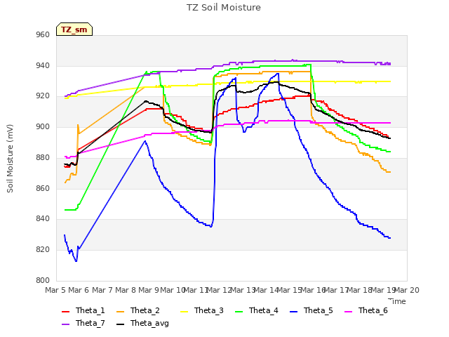The width and height of the screenshot is (449, 337).
Task: Click the yellow Theta_3 legend color marker
Action: coord(184,312)
